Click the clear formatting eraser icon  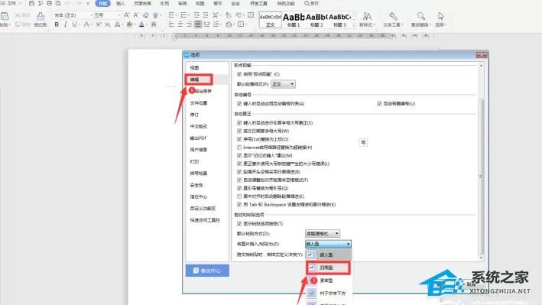point(145,15)
